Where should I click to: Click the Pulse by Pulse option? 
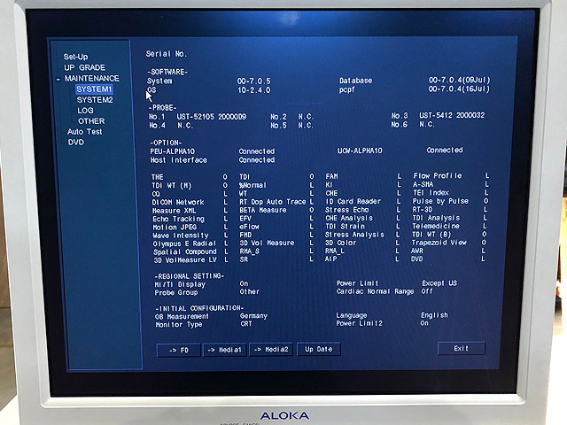440,201
